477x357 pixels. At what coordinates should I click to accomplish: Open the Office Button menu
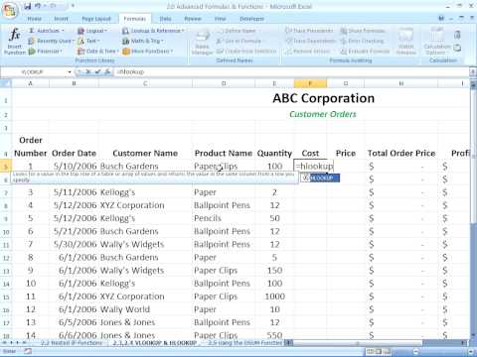9,10
